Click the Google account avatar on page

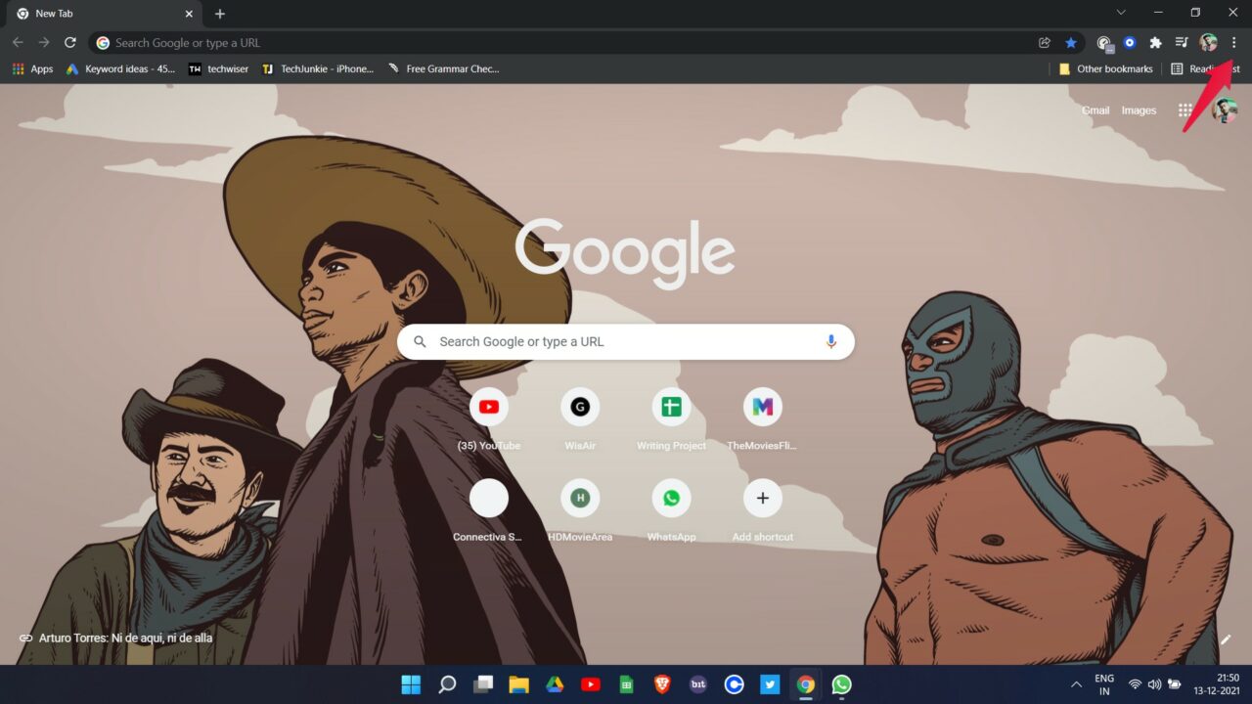click(1225, 110)
